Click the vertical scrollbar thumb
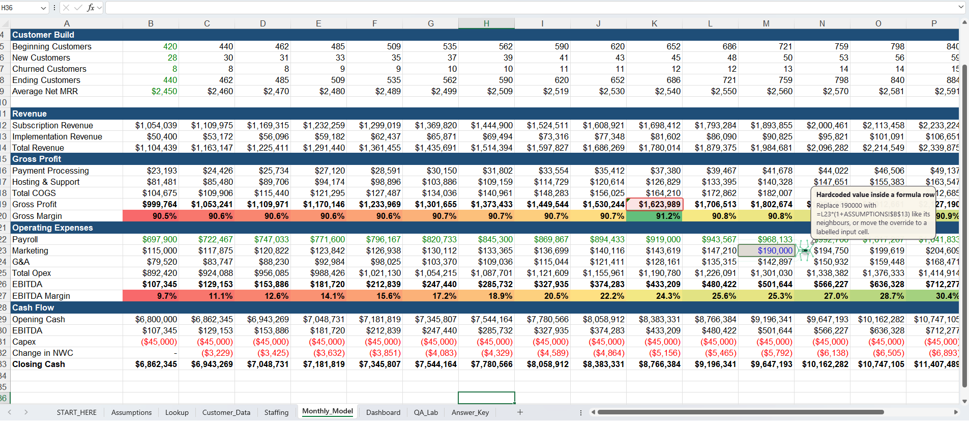 pyautogui.click(x=964, y=227)
